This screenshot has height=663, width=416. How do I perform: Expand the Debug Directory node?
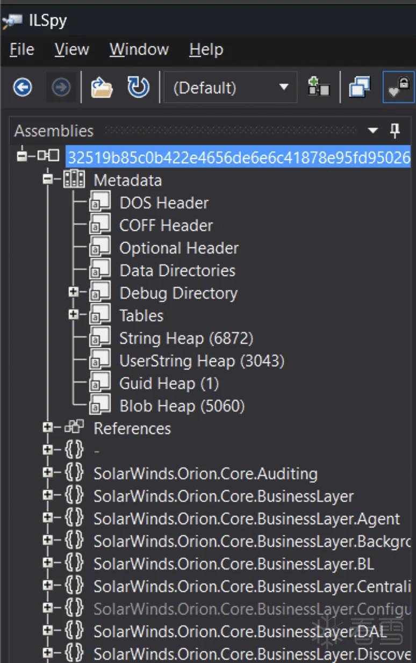pyautogui.click(x=74, y=293)
